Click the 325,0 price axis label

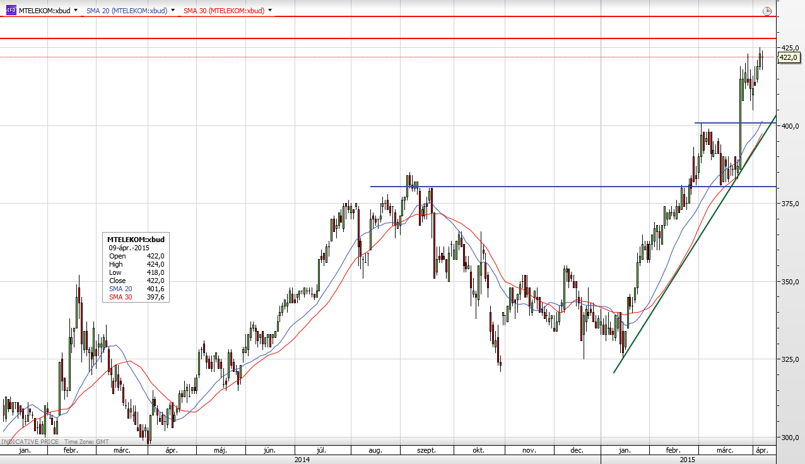coord(790,359)
